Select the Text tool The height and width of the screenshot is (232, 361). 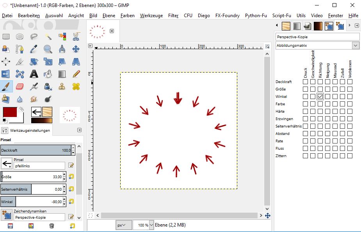34,74
